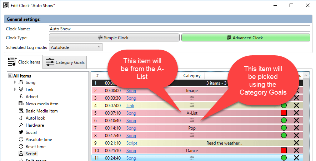Expand the Song tree node
The height and width of the screenshot is (161, 316).
point(15,82)
